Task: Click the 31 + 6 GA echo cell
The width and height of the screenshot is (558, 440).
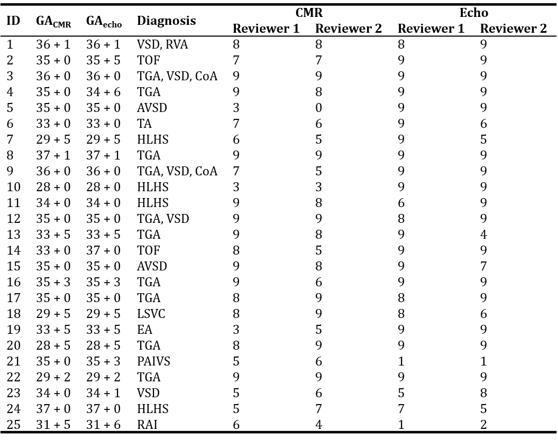Action: [x=103, y=425]
